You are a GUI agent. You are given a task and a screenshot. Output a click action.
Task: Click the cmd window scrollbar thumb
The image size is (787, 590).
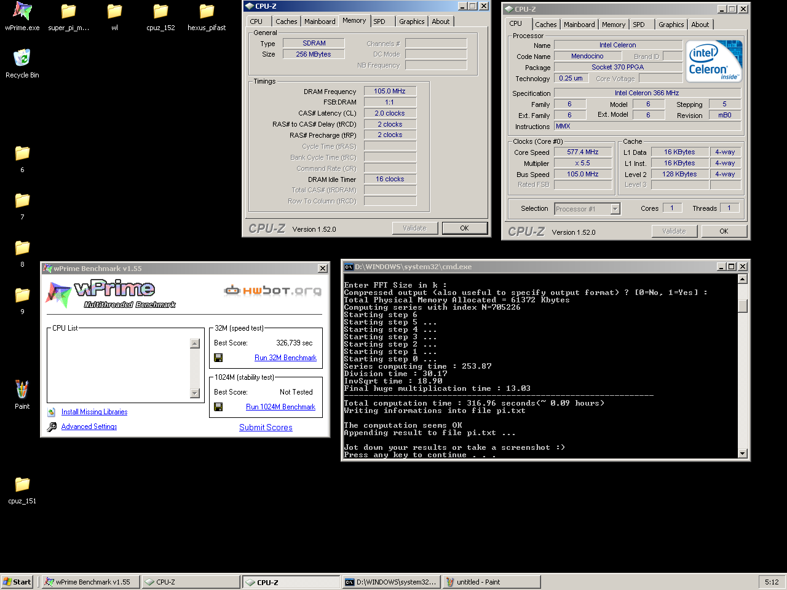coord(742,306)
